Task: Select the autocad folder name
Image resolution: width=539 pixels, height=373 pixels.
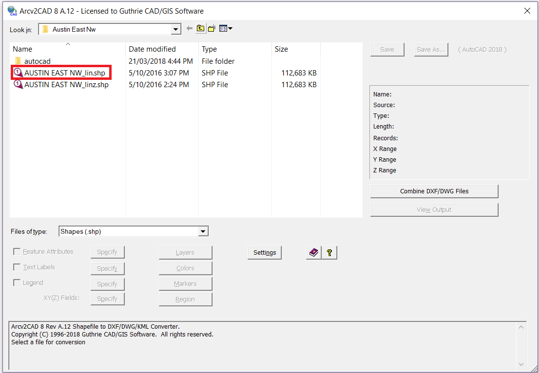Action: tap(38, 61)
